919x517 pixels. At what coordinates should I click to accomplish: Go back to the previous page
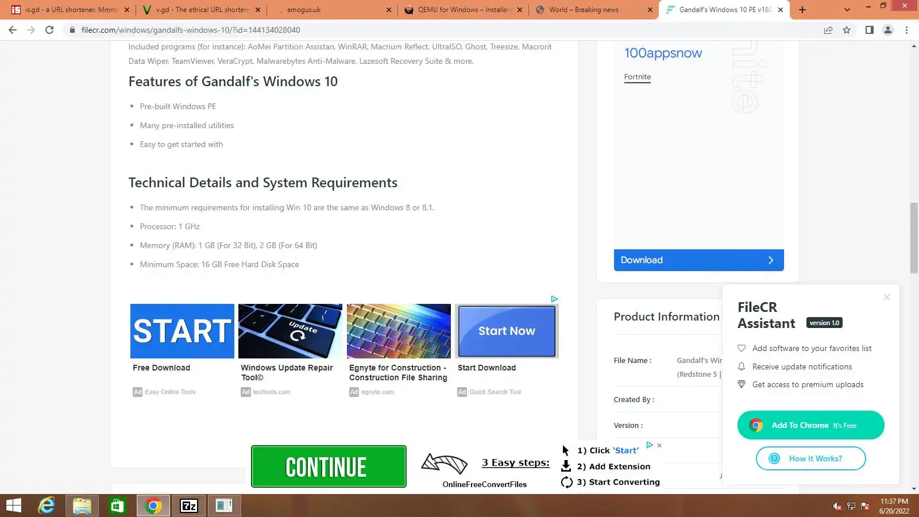pyautogui.click(x=13, y=30)
